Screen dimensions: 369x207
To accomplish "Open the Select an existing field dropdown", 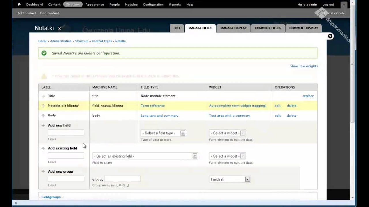I will [145, 156].
